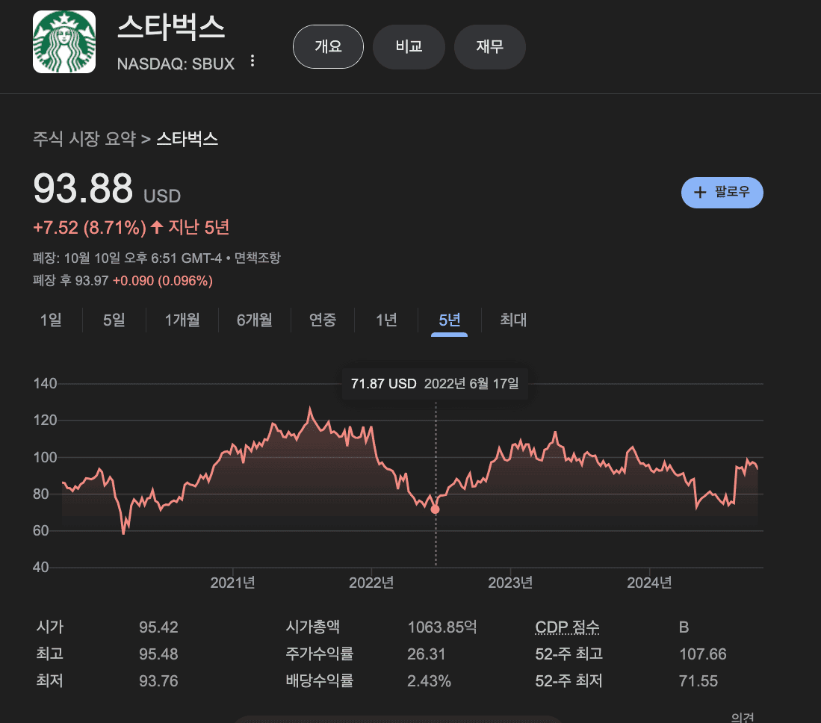The width and height of the screenshot is (821, 723).
Task: Click the 배당수익률 value 2.43%
Action: click(429, 681)
